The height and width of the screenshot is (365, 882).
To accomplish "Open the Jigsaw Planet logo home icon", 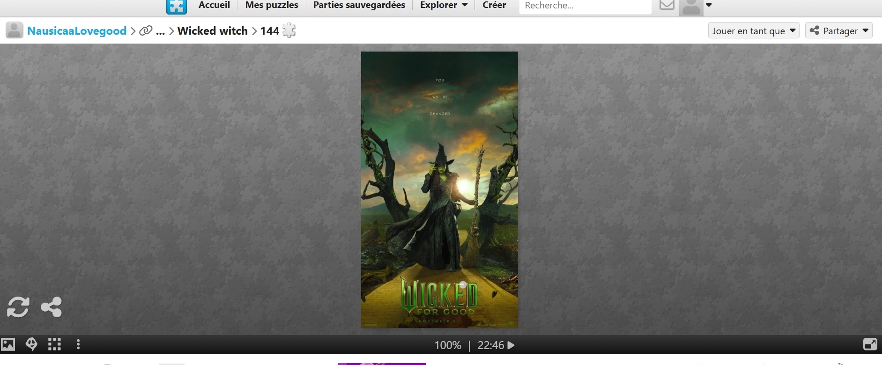I will point(177,7).
